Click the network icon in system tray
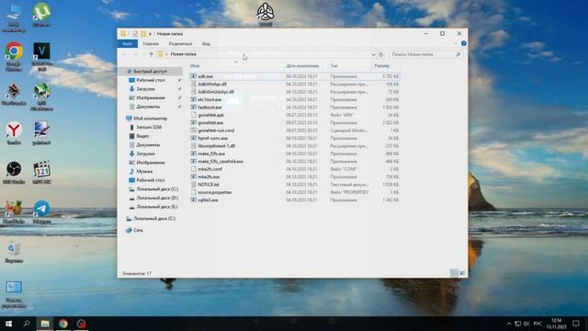The height and width of the screenshot is (331, 588). coord(518,324)
